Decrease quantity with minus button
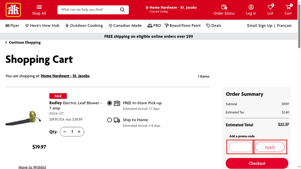301x169 pixels. [x=65, y=132]
